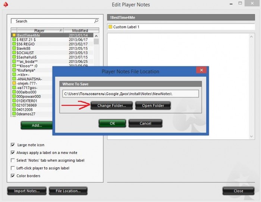
Task: Select player $lavik88
Action: pos(52,48)
